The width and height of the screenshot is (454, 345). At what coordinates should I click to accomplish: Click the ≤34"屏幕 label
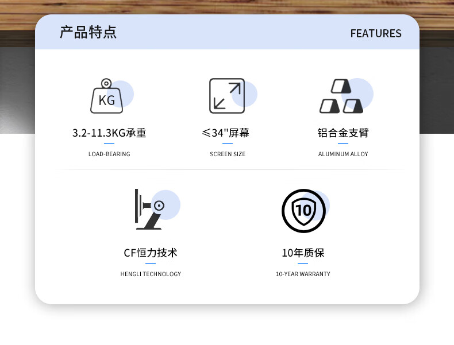[x=226, y=133]
